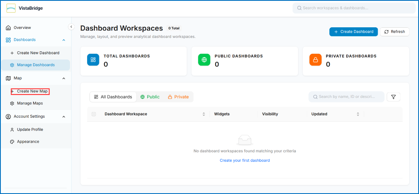419x194 pixels.
Task: Click the Dashboards grid icon in sidebar
Action: [9, 40]
